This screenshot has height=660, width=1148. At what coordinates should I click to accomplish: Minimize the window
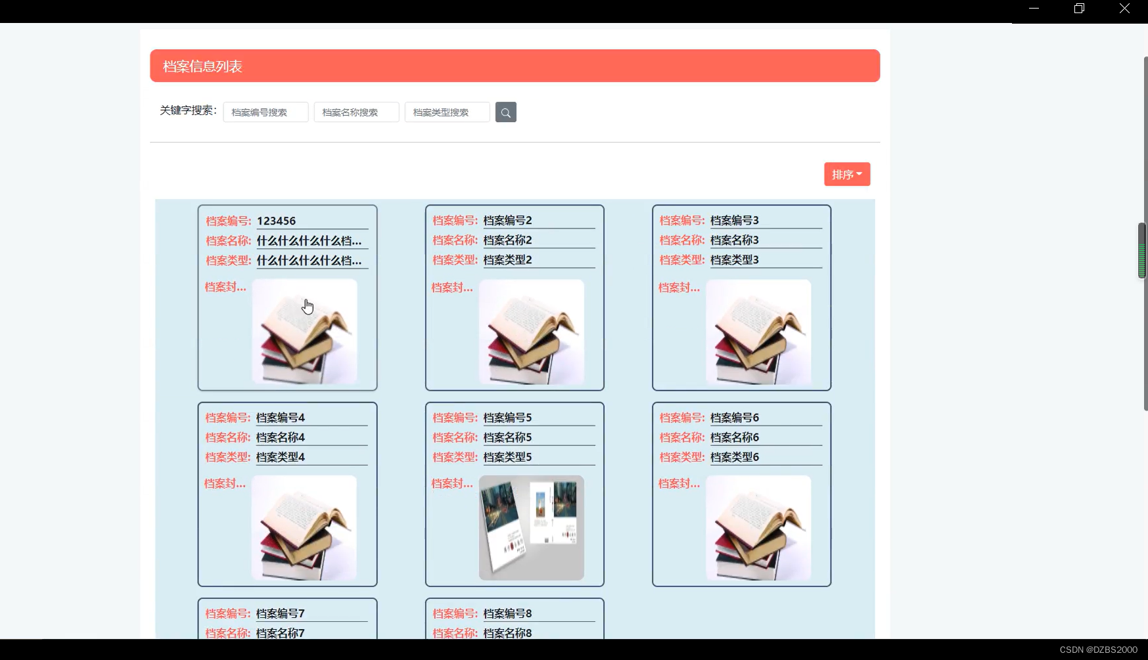(x=1034, y=9)
